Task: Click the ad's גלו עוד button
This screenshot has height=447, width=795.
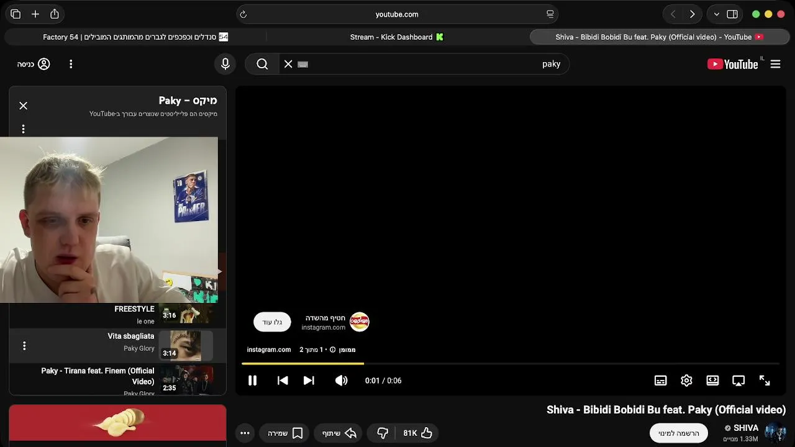Action: (272, 322)
